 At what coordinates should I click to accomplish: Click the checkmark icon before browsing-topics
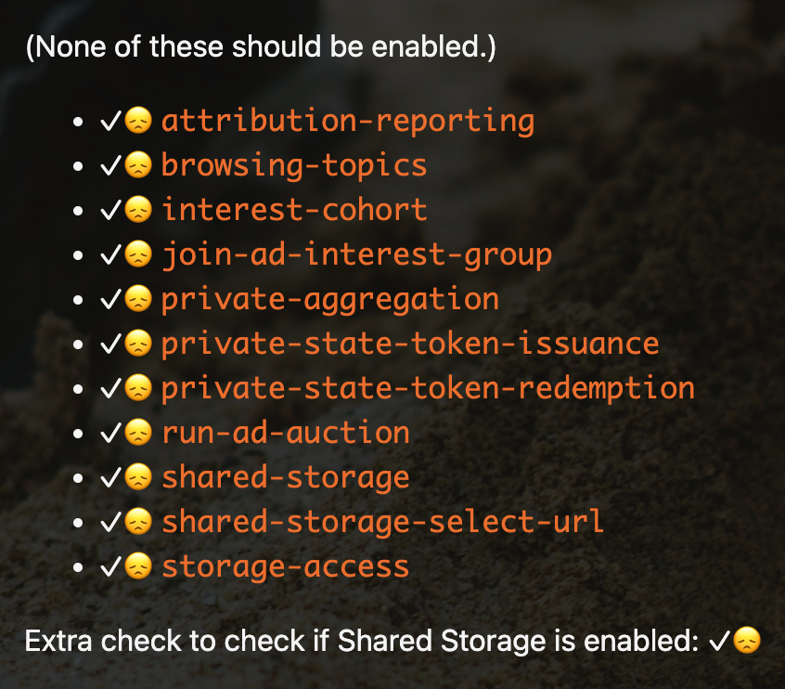111,165
